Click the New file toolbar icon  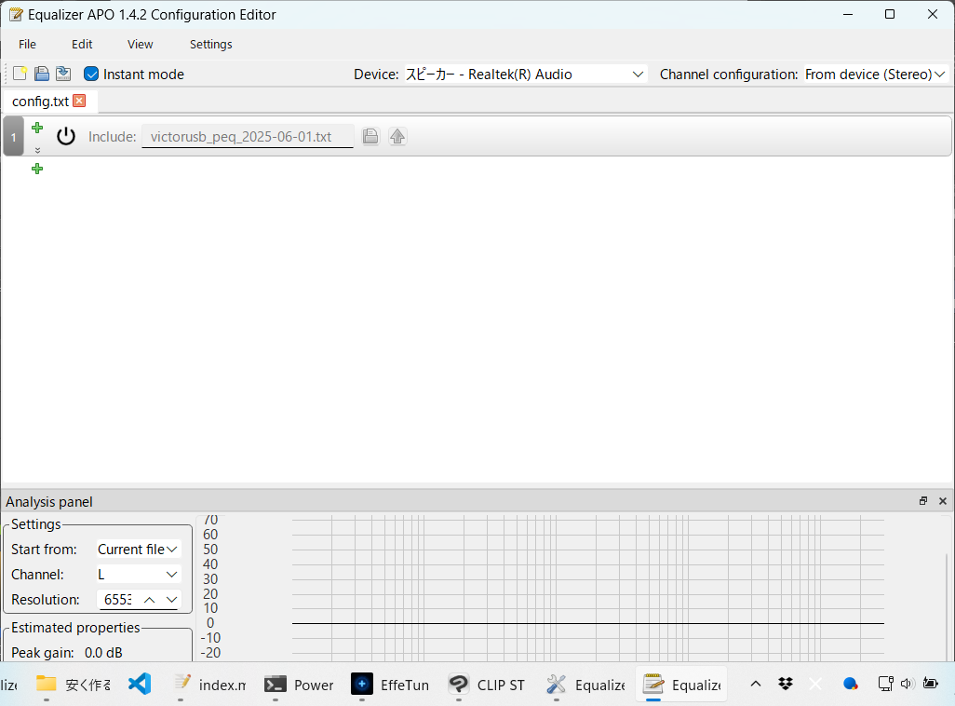tap(20, 74)
